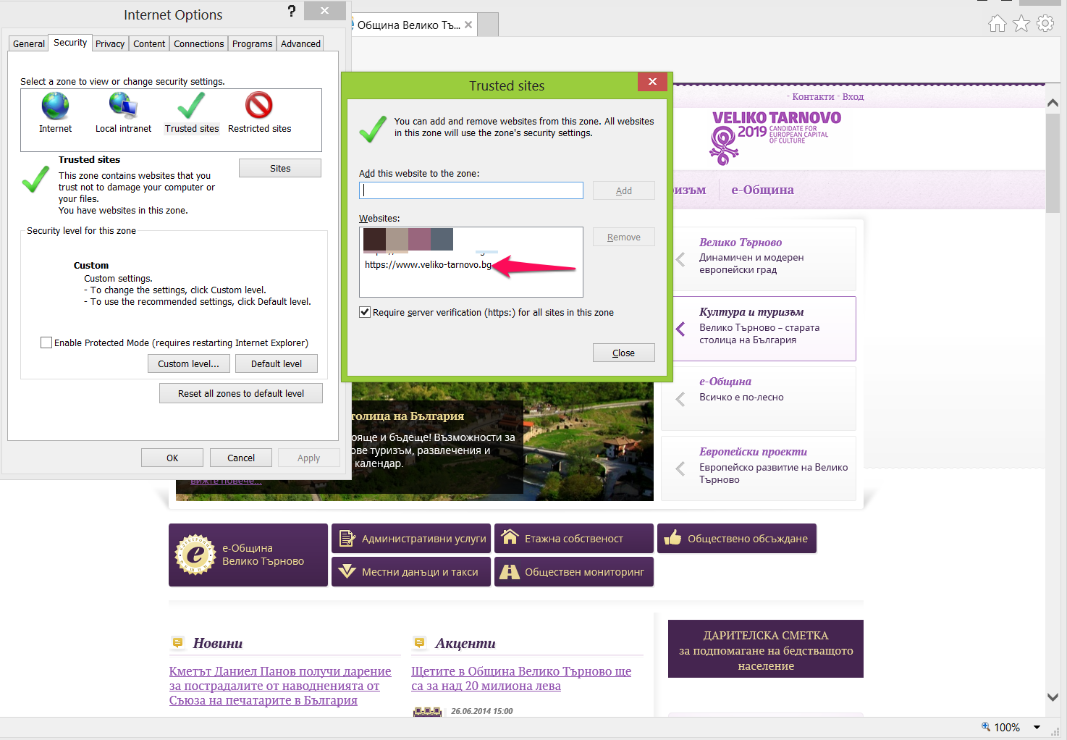
Task: Click the Custom level... button
Action: click(x=189, y=363)
